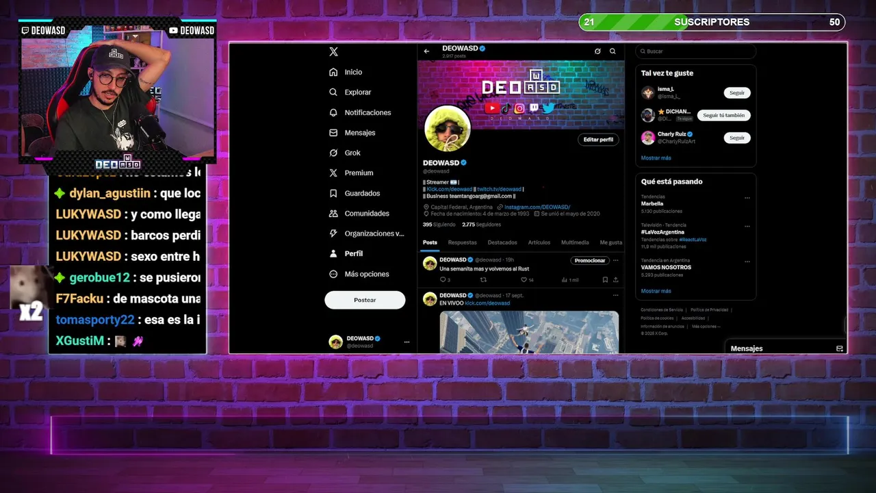This screenshot has height=493, width=876.
Task: Open the Más opciones circle icon
Action: point(333,274)
